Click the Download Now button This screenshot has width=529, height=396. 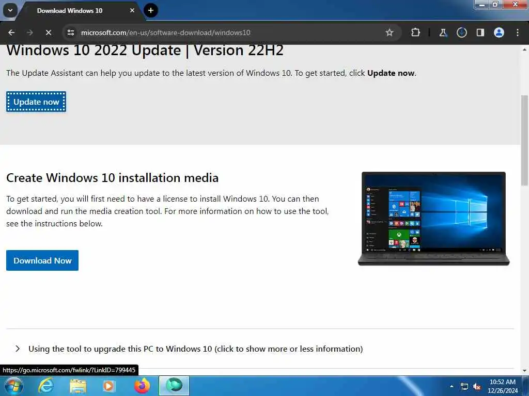[x=42, y=260]
